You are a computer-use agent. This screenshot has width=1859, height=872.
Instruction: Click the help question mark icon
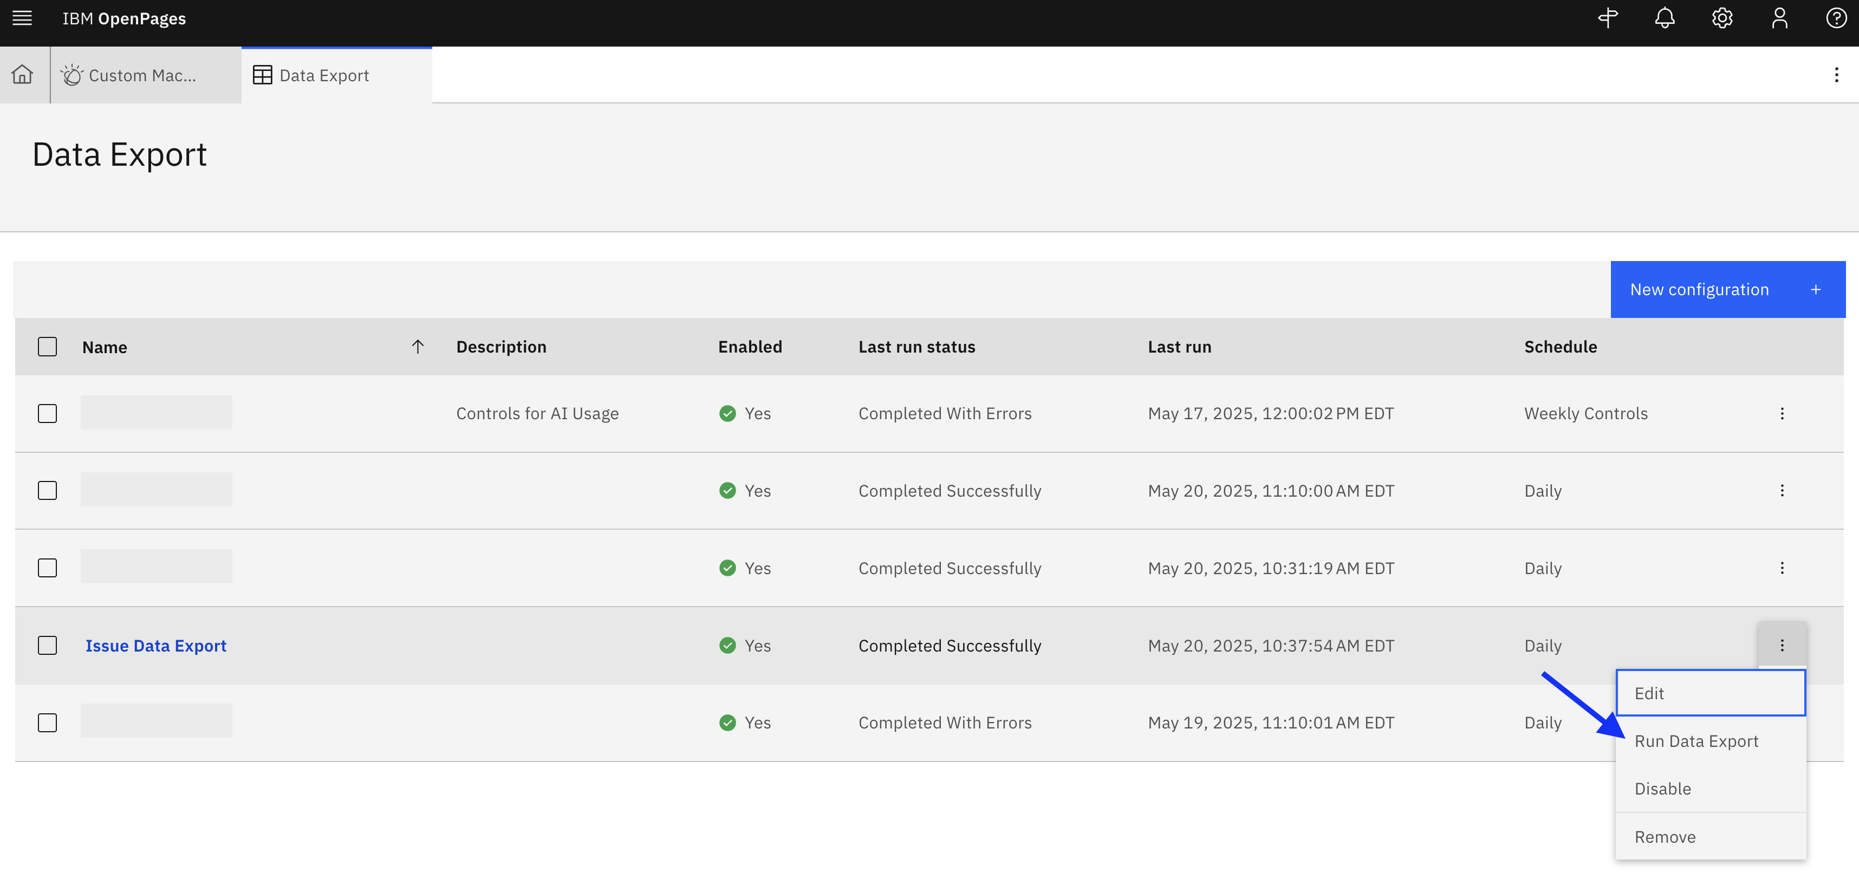coord(1836,18)
